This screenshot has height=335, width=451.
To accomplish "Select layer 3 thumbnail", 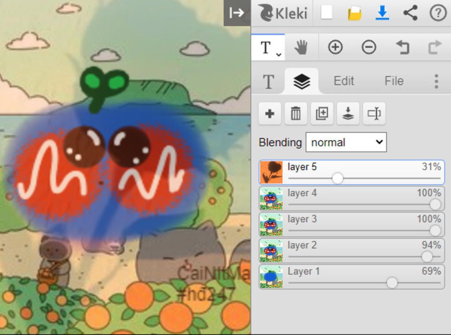I will click(271, 224).
